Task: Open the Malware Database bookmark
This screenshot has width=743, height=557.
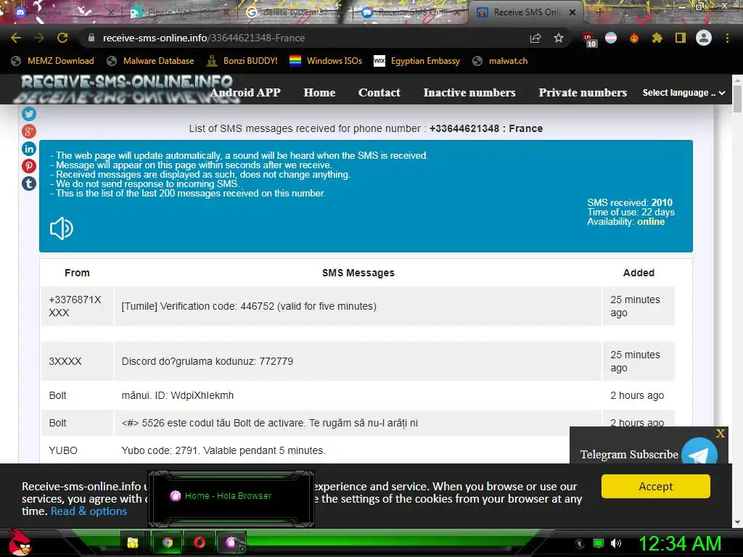Action: [151, 61]
